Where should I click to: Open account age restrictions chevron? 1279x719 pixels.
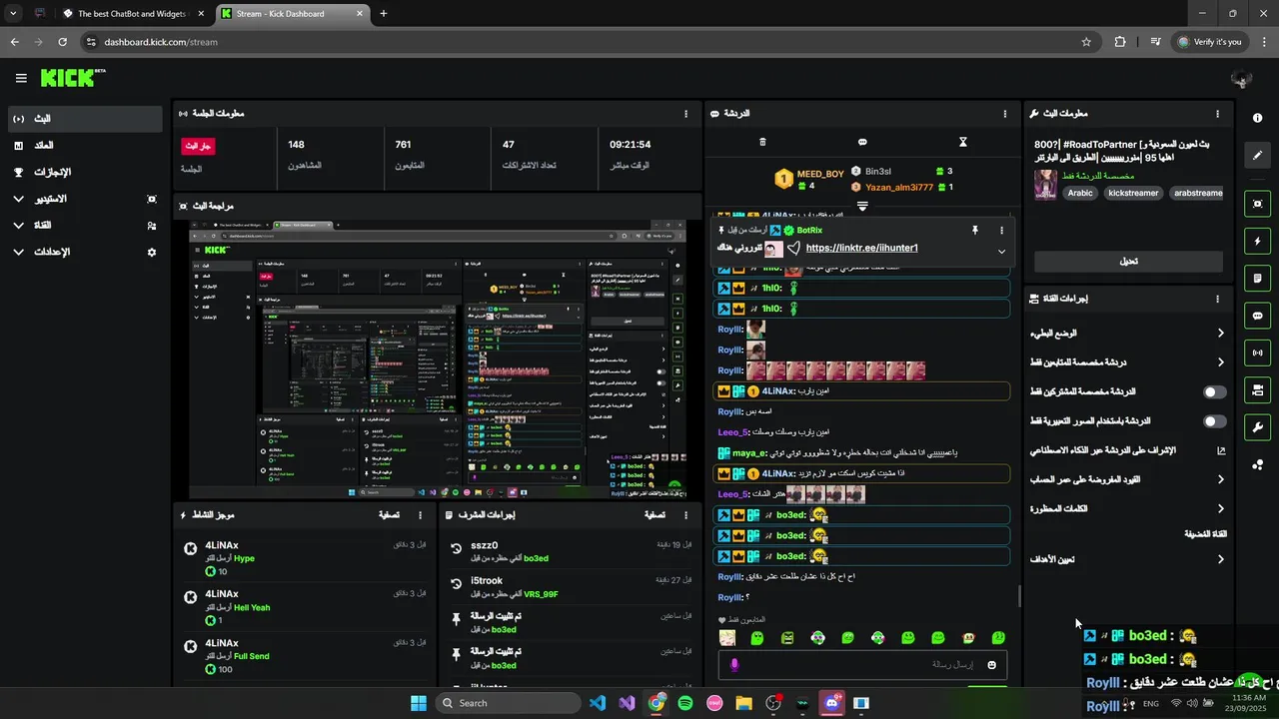(1220, 480)
